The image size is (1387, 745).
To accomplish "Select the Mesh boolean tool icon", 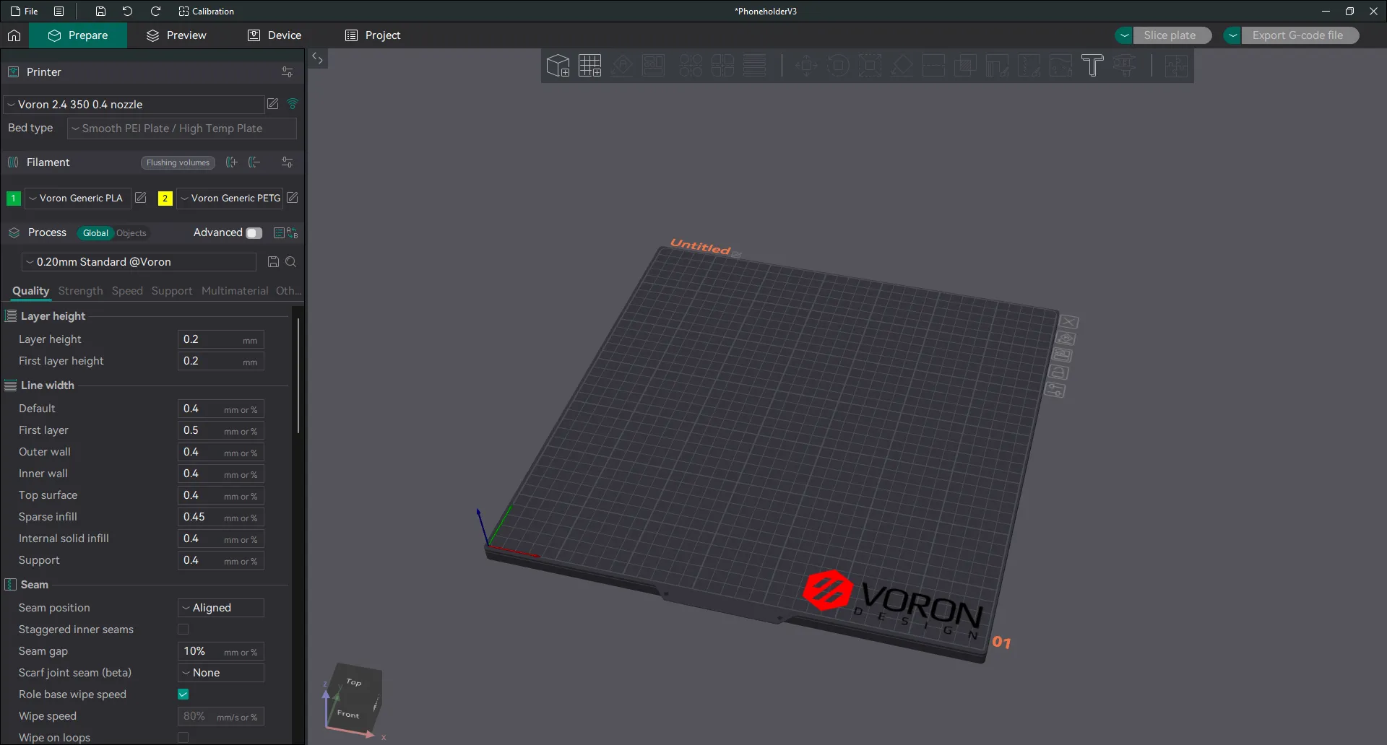I will point(965,66).
